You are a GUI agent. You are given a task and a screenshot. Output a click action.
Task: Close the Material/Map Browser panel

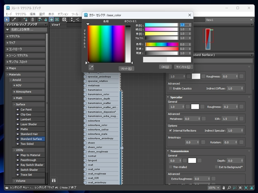click(46, 25)
